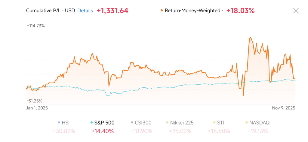Click the orange dot beside Return Money-Weighted
Image resolution: width=308 pixels, height=142 pixels.
point(162,11)
